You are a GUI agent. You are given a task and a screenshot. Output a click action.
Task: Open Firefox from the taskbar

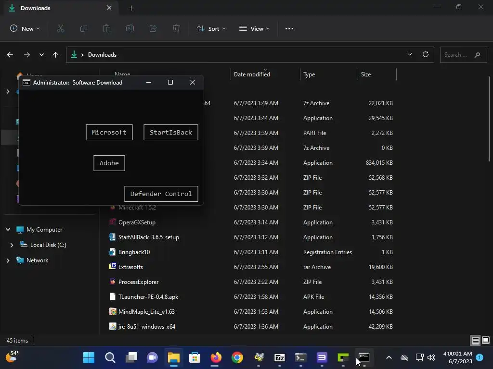point(216,357)
